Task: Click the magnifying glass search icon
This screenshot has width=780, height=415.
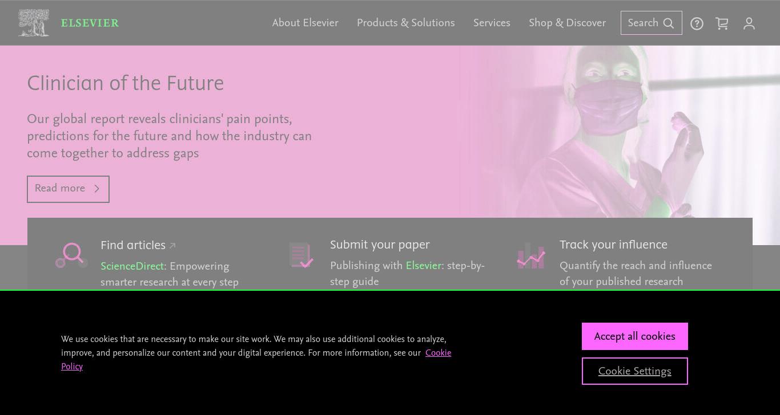Action: click(669, 23)
